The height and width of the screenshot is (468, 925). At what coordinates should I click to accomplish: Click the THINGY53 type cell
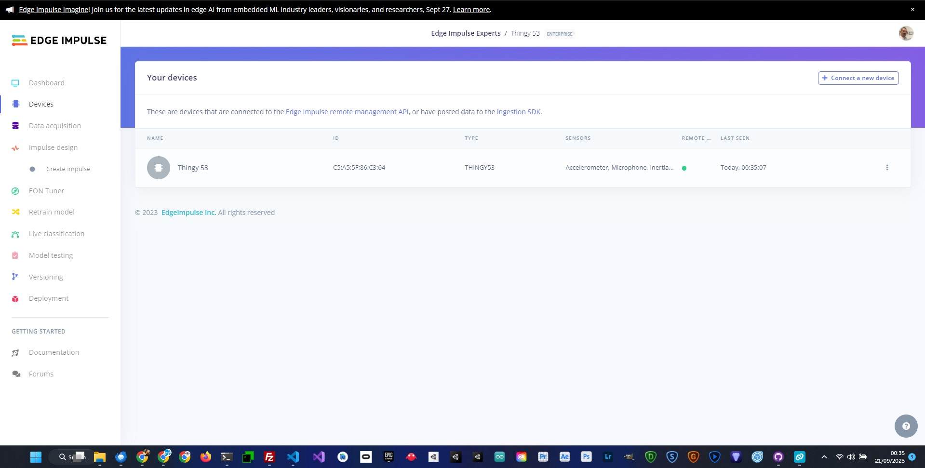pyautogui.click(x=480, y=168)
